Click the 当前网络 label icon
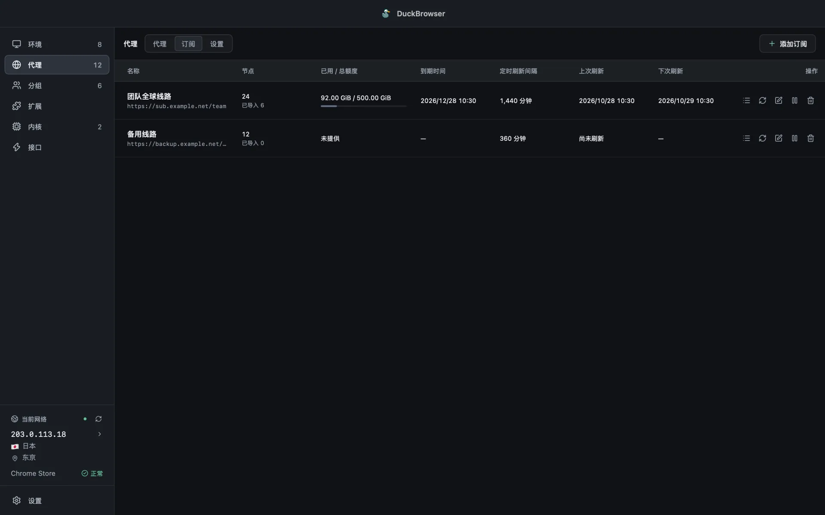Viewport: 825px width, 515px height. [15, 419]
